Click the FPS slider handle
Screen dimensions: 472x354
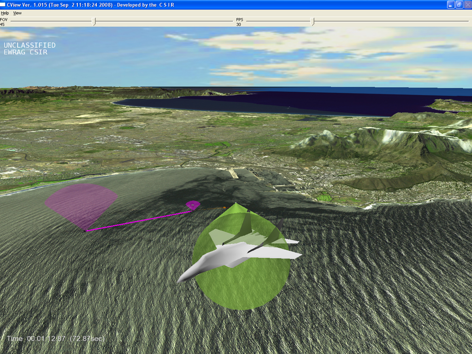coord(313,22)
